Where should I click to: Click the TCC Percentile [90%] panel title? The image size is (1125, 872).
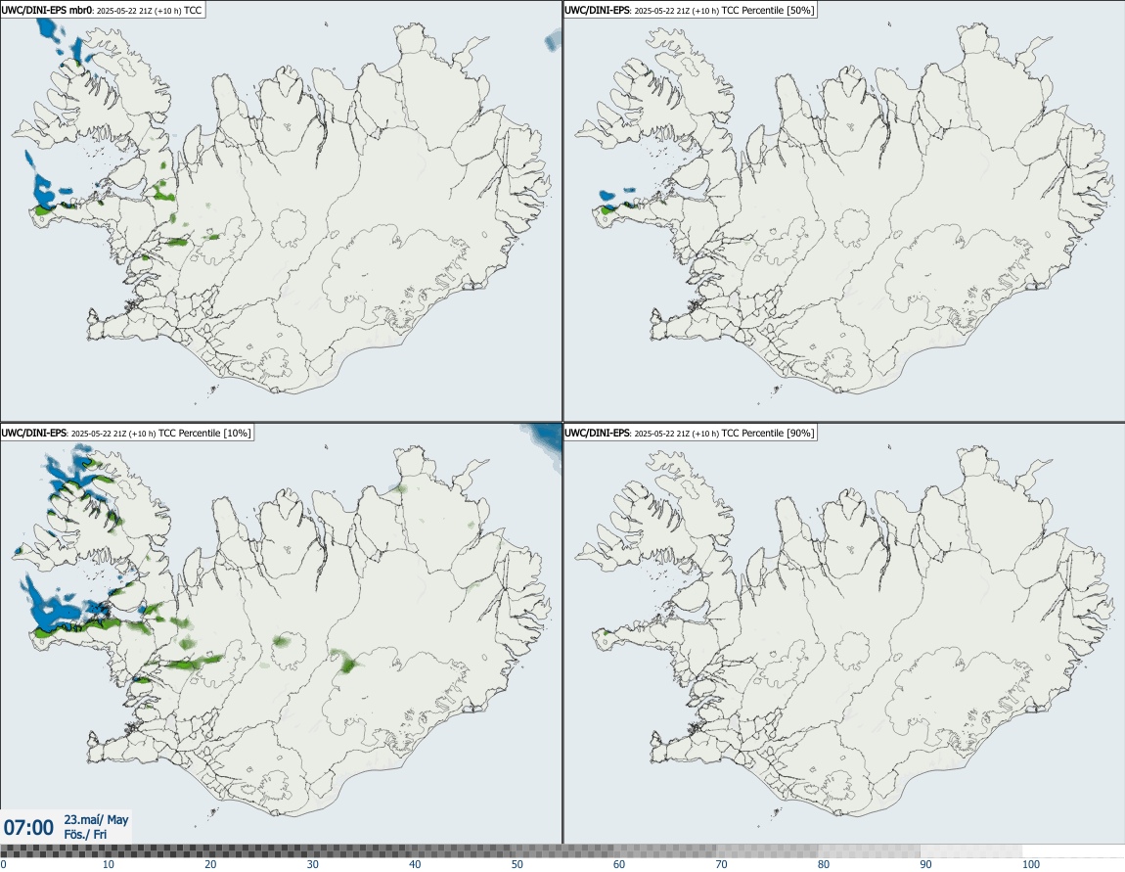690,433
